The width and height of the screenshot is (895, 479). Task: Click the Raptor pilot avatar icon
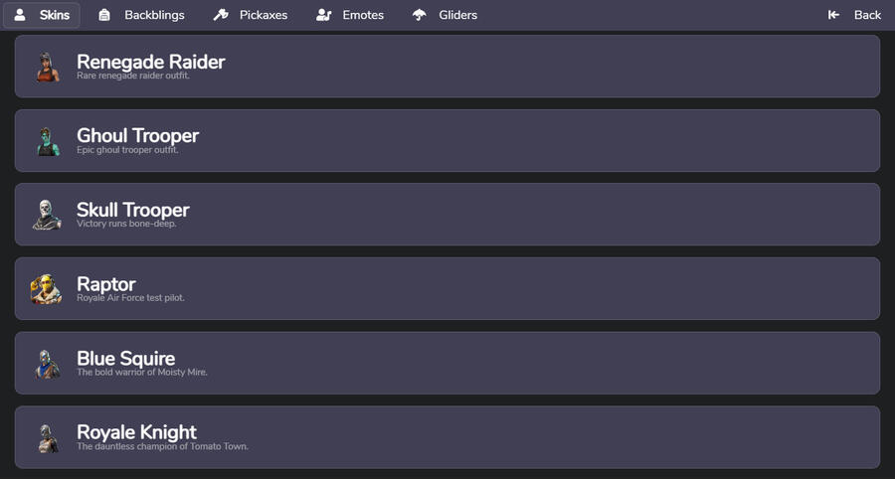tap(47, 289)
